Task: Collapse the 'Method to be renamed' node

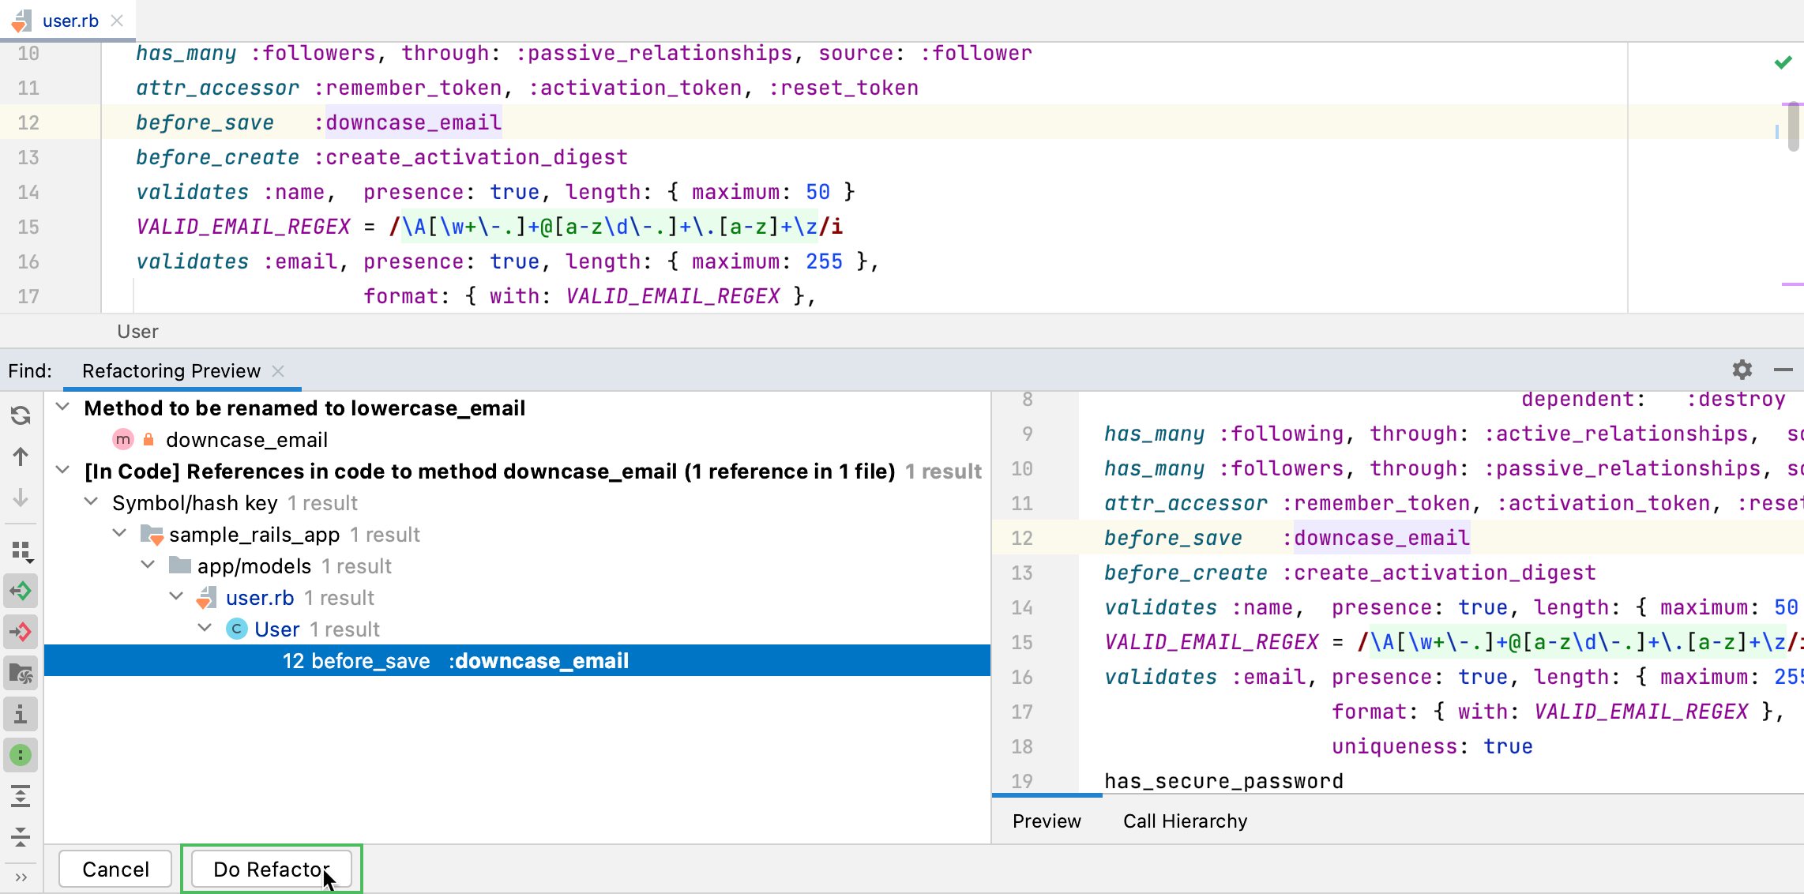Action: click(63, 408)
